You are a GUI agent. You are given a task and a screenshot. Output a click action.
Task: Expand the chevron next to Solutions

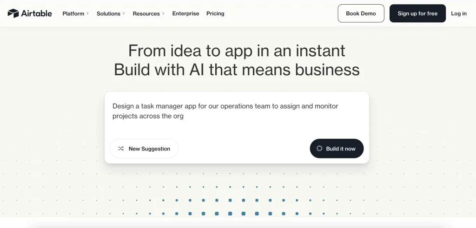pyautogui.click(x=124, y=13)
